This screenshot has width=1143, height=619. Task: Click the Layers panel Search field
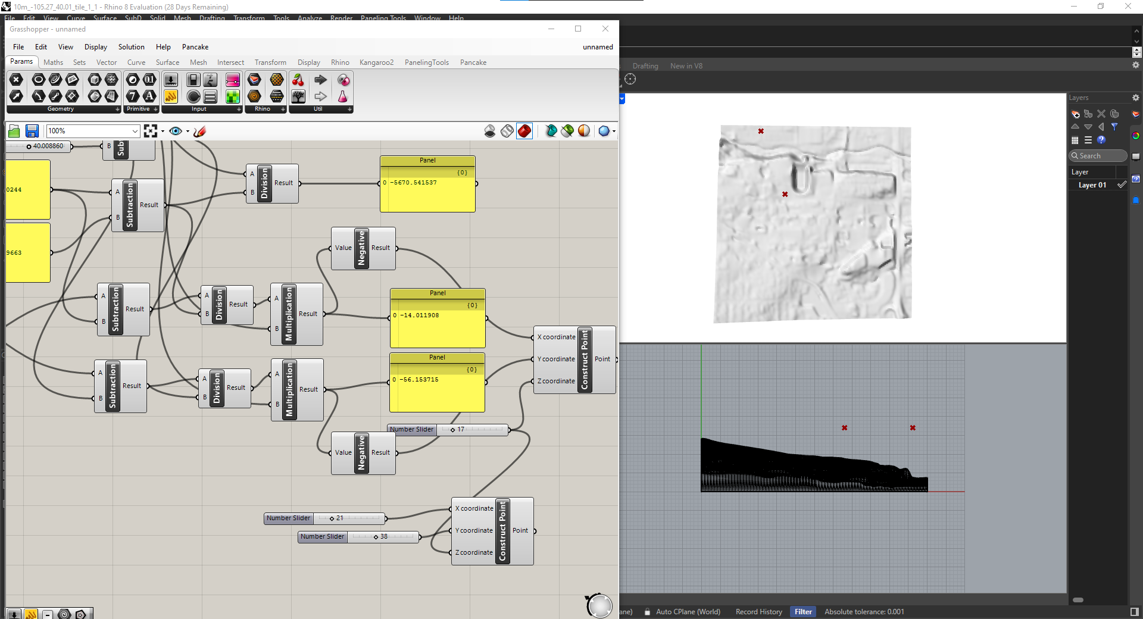point(1098,156)
